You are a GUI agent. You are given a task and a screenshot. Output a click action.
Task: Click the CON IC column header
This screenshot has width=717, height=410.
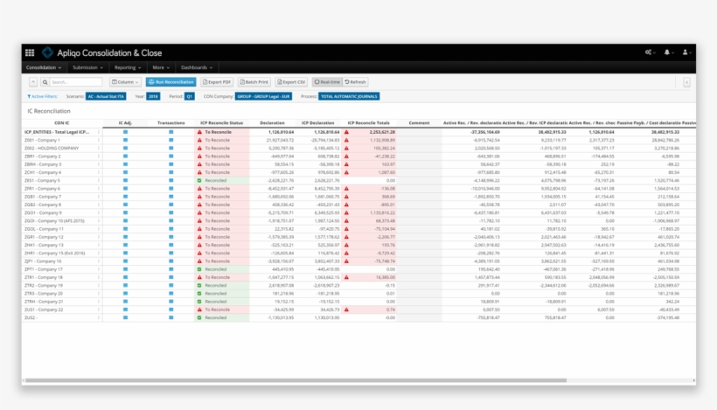[62, 123]
